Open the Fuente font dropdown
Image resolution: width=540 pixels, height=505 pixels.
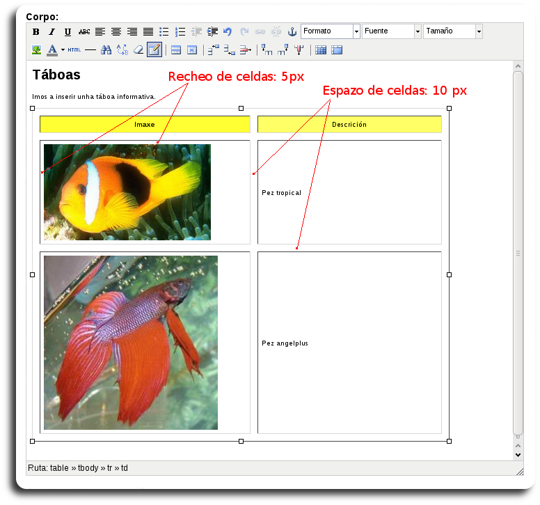click(392, 31)
